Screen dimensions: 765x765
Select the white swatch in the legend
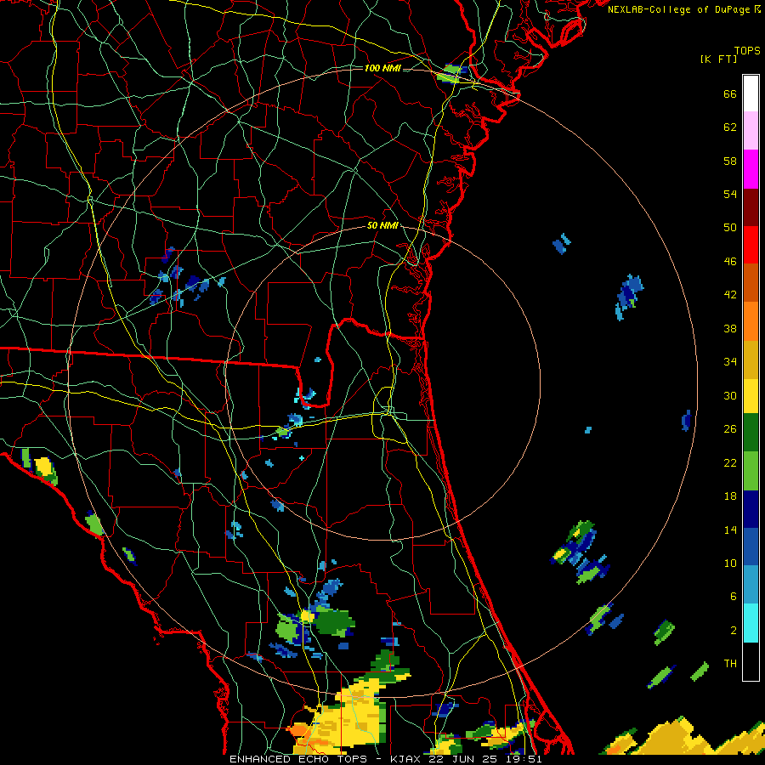pos(751,93)
